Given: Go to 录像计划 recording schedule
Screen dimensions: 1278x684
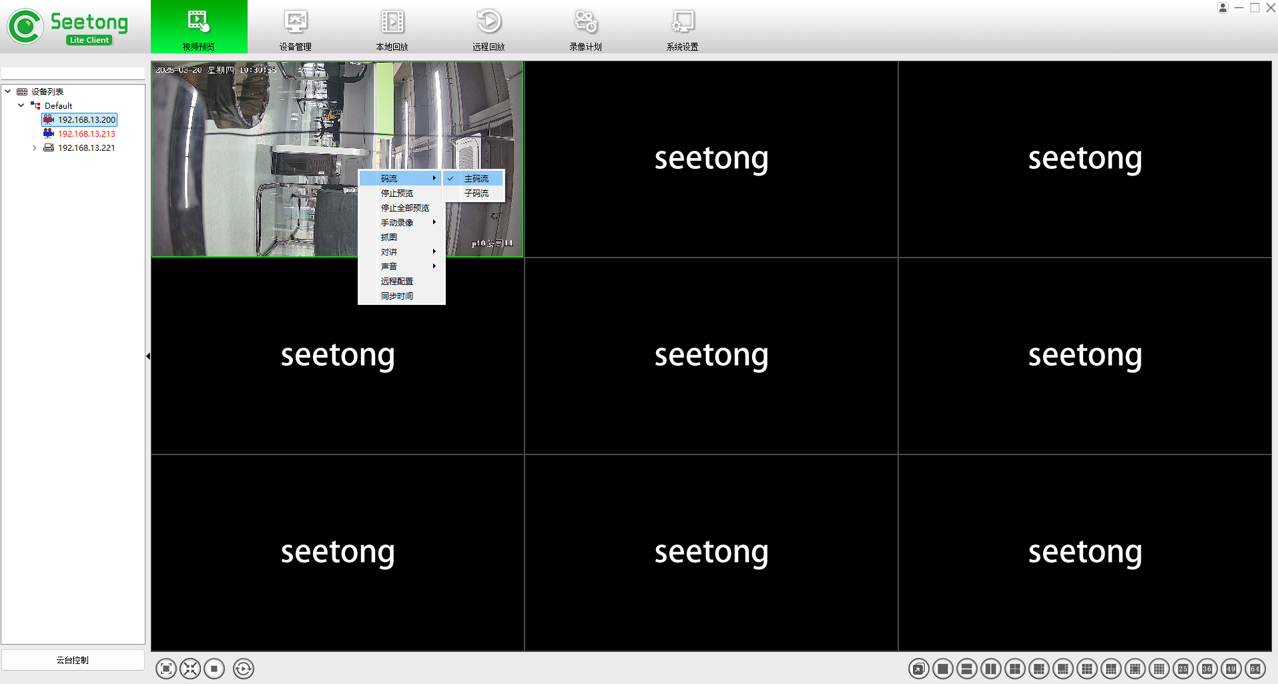Looking at the screenshot, I should 585,28.
